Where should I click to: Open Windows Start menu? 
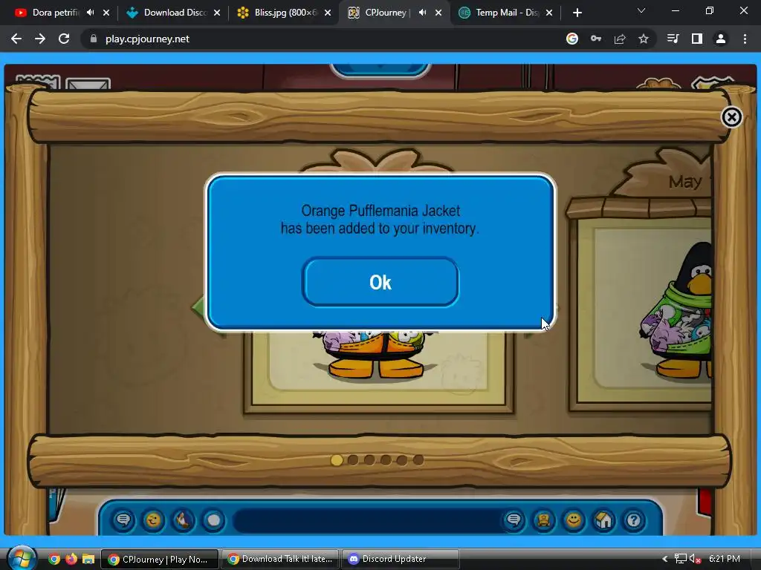click(x=22, y=559)
